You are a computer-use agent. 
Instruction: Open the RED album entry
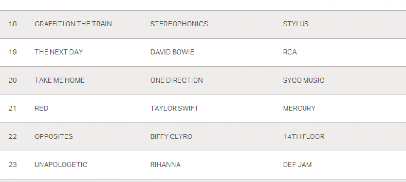[x=41, y=109]
